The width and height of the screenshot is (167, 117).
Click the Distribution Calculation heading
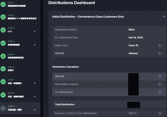click(x=66, y=67)
